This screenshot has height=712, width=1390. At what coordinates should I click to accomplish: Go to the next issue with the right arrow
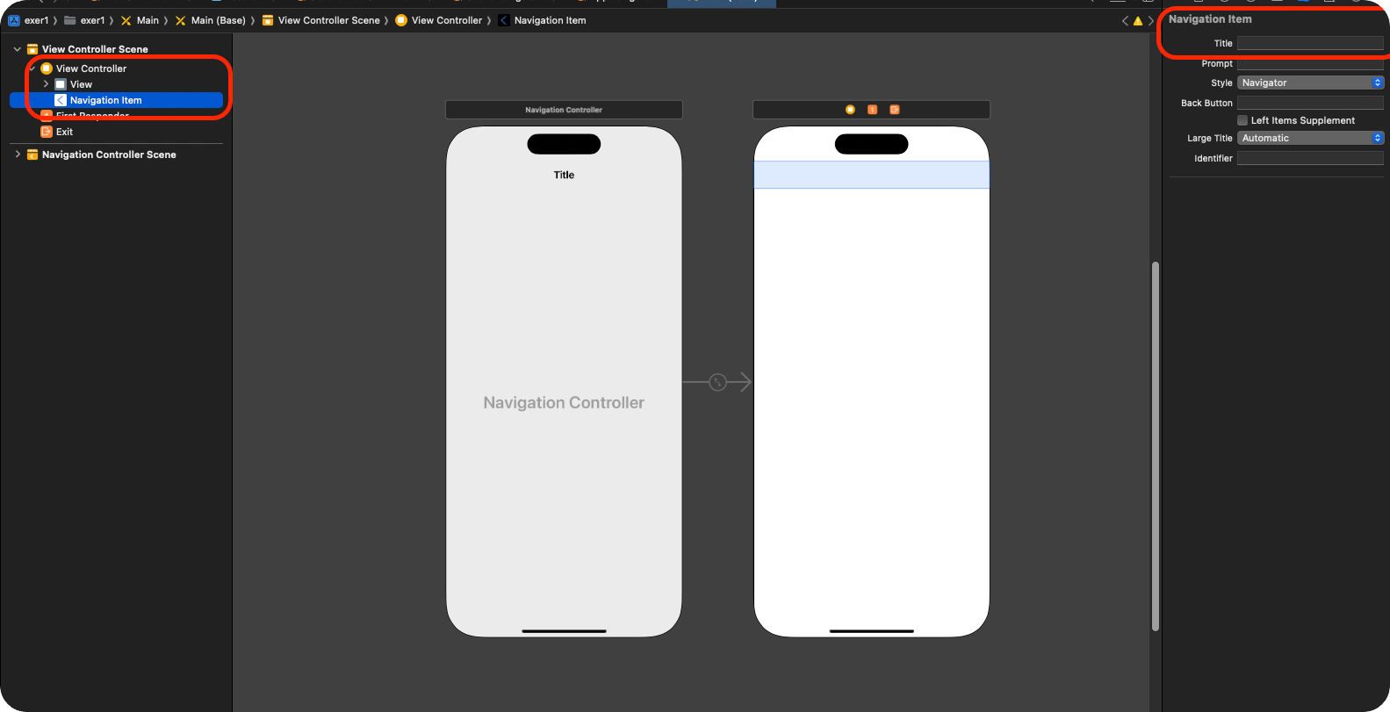click(1151, 20)
